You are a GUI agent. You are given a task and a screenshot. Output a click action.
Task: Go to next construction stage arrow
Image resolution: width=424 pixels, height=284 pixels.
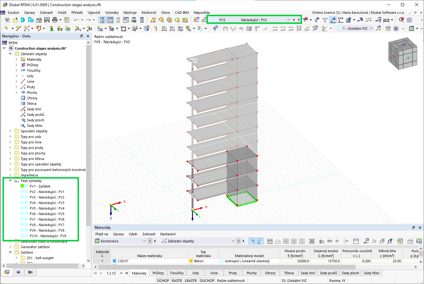(299, 20)
